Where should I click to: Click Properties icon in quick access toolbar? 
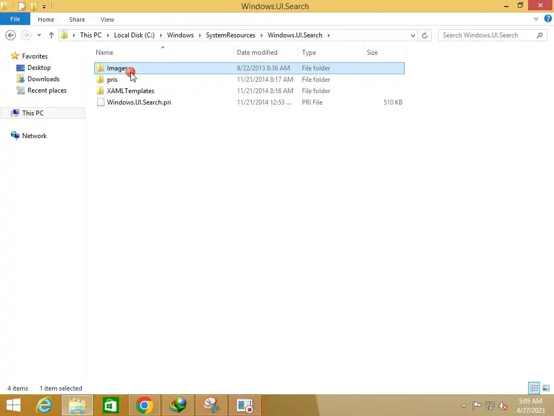pyautogui.click(x=22, y=6)
